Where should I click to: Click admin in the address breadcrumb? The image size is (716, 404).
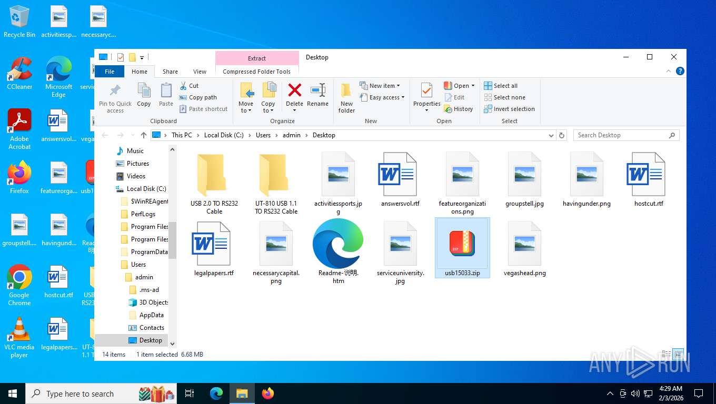pos(292,135)
